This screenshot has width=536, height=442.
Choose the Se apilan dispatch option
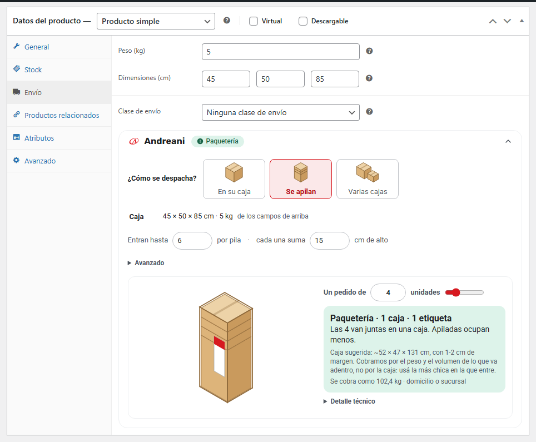pos(301,179)
